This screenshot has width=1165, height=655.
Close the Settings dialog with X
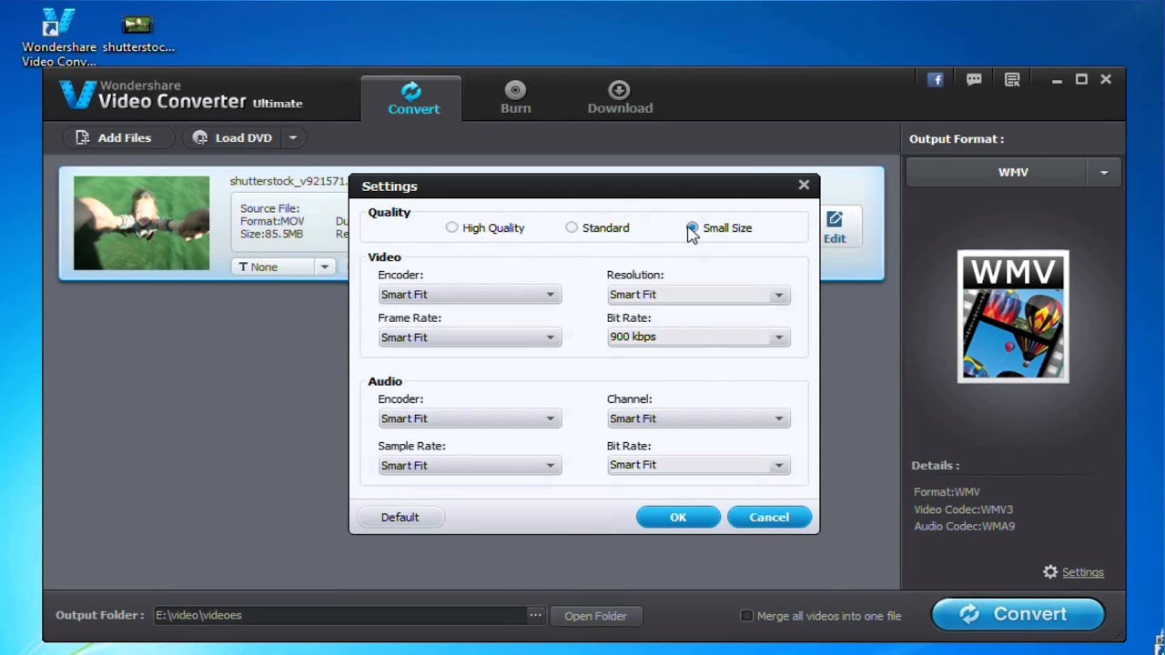(x=804, y=185)
